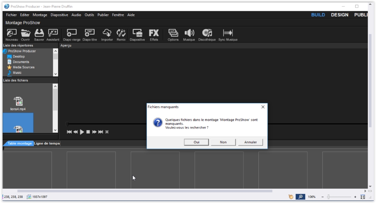This screenshot has width=376, height=203.
Task: Click the fast forward playback button
Action: point(94,132)
